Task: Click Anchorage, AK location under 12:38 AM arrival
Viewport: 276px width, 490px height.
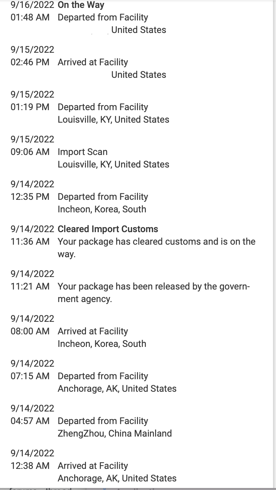Action: point(117,478)
